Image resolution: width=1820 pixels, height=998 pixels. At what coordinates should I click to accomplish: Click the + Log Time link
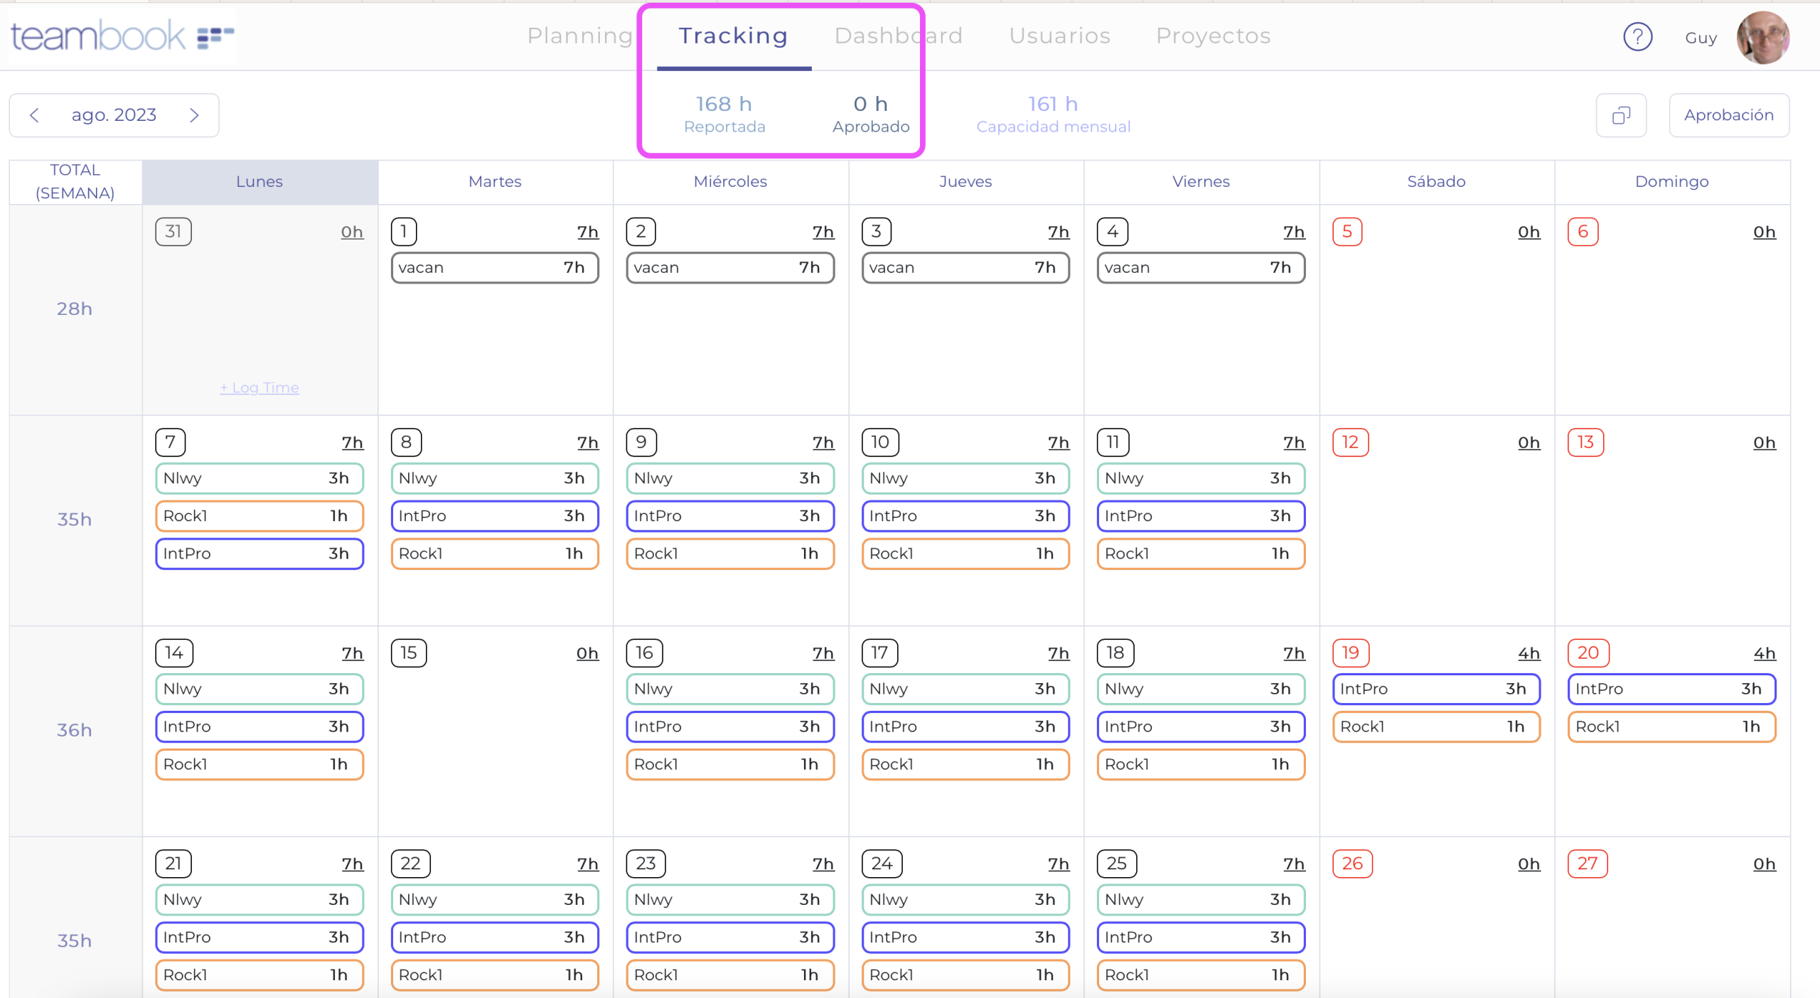click(x=259, y=388)
